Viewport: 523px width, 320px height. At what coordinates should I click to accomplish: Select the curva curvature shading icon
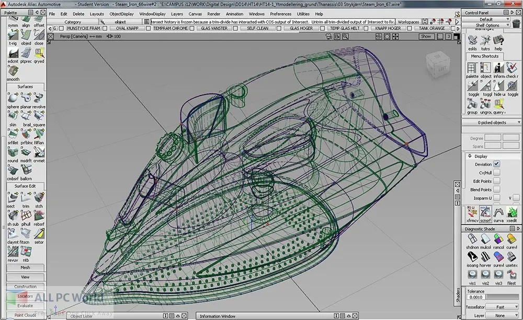[498, 212]
